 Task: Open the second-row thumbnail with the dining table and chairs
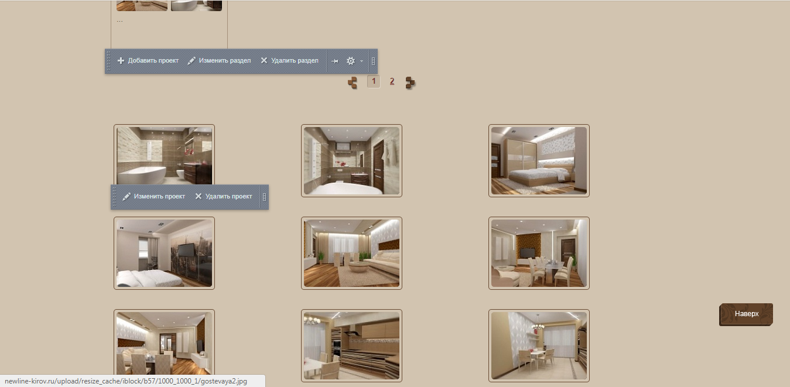539,254
